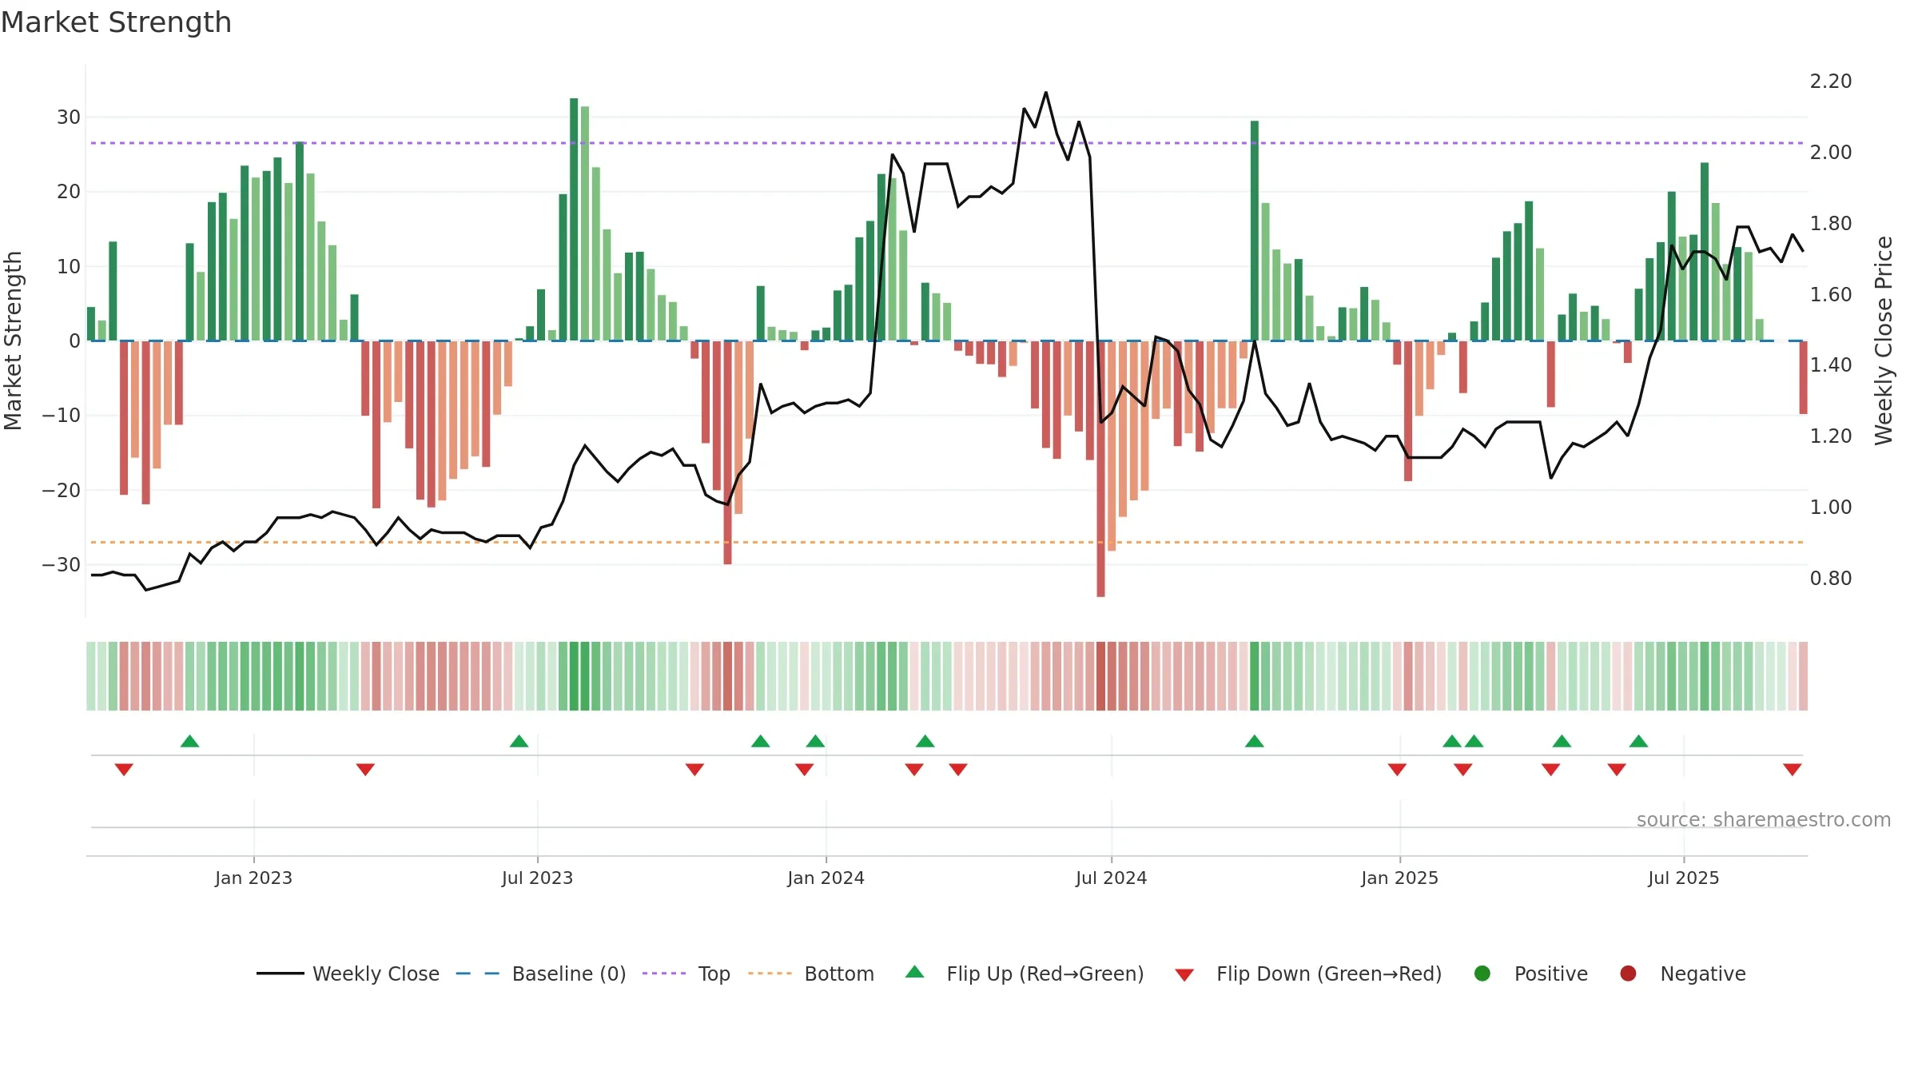
Task: Click the dark red Negative dot in legend
Action: [x=1628, y=973]
